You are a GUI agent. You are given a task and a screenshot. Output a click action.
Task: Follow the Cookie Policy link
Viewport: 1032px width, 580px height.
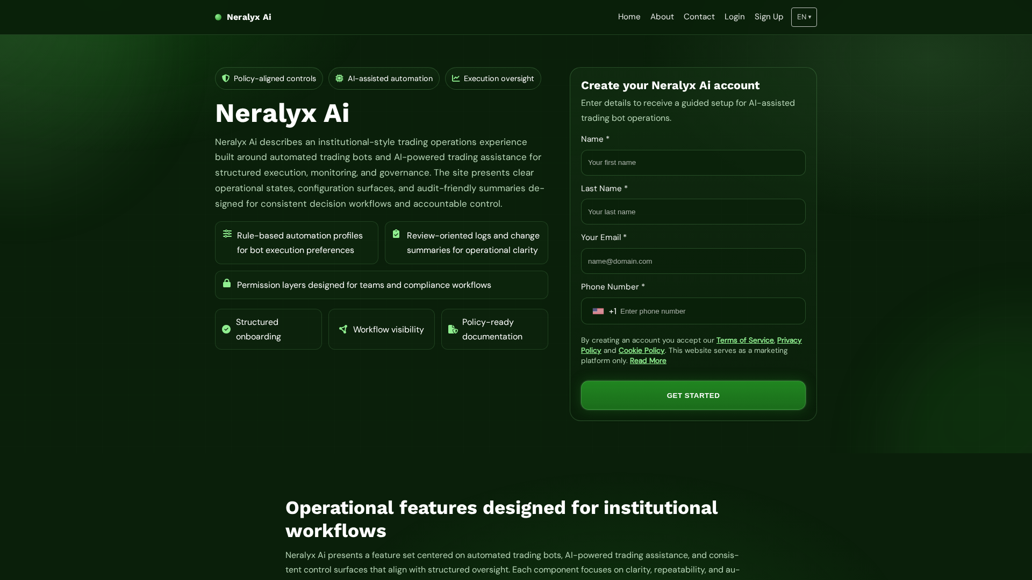point(641,351)
